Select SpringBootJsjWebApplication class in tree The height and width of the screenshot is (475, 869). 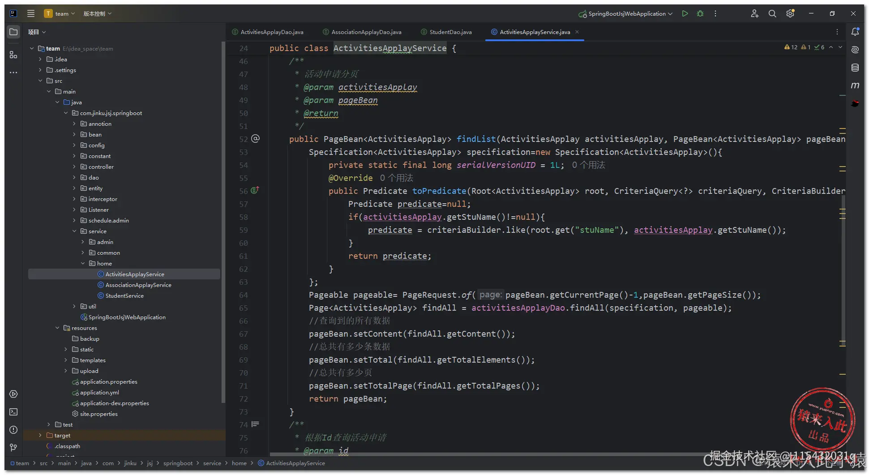pyautogui.click(x=123, y=317)
